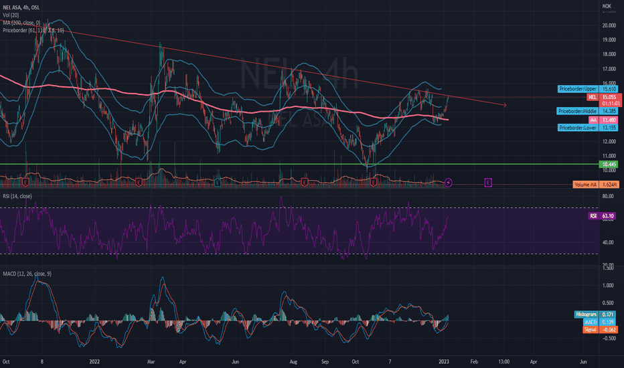
Task: Click the purple upcoming earnings marker near Feb
Action: click(488, 183)
